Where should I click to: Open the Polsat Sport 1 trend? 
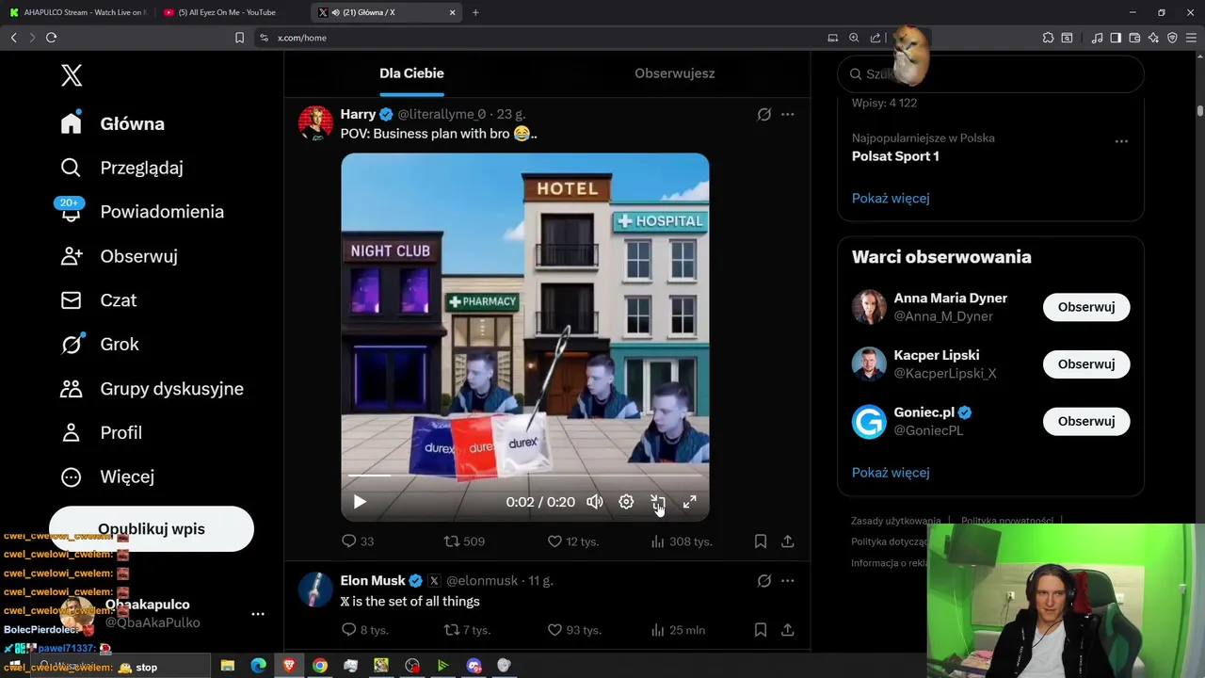[895, 156]
